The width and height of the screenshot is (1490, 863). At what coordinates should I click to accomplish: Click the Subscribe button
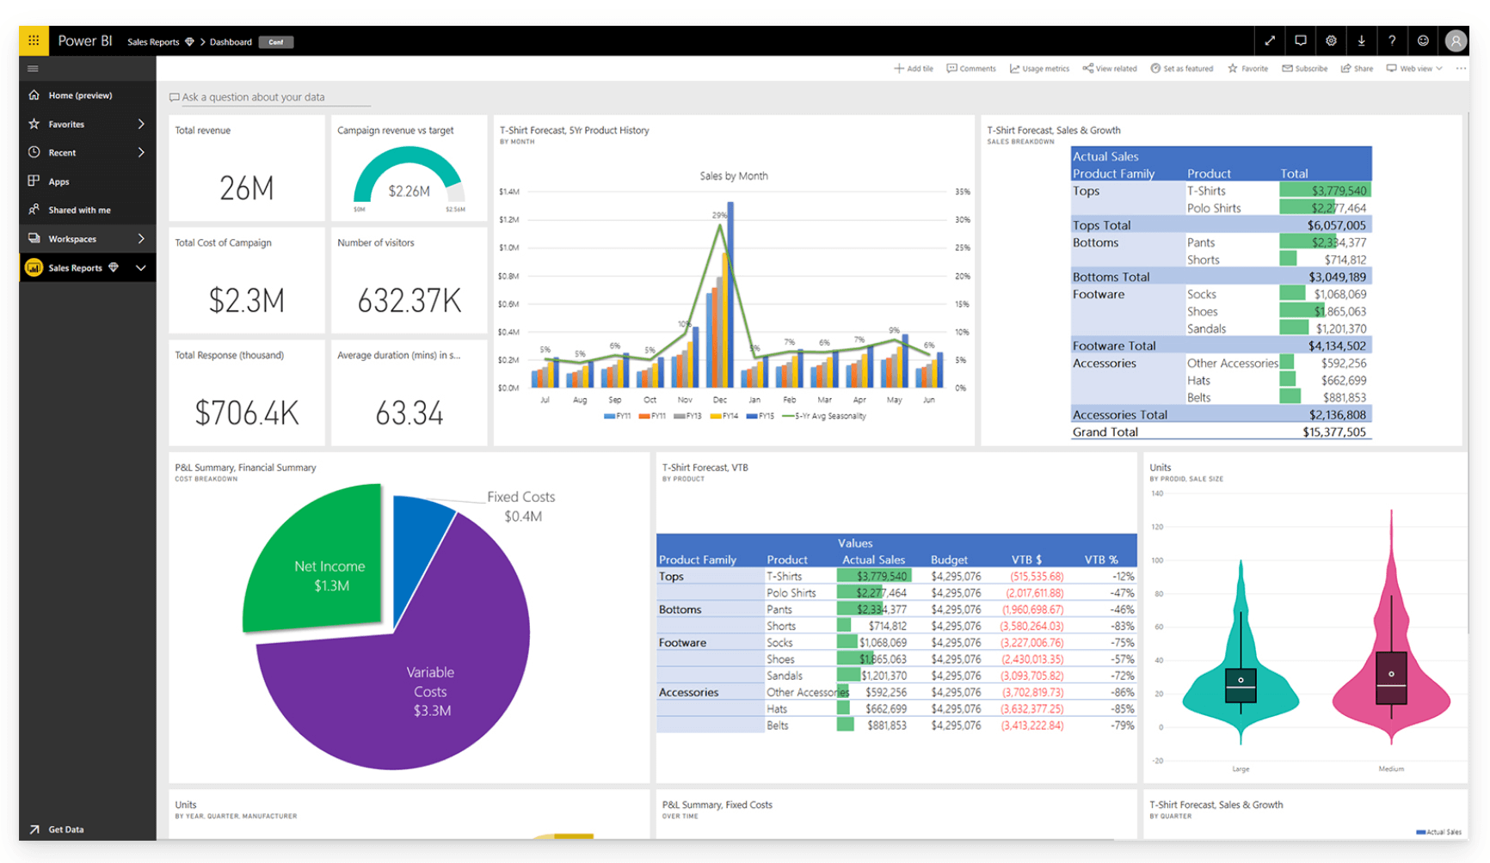pyautogui.click(x=1304, y=69)
